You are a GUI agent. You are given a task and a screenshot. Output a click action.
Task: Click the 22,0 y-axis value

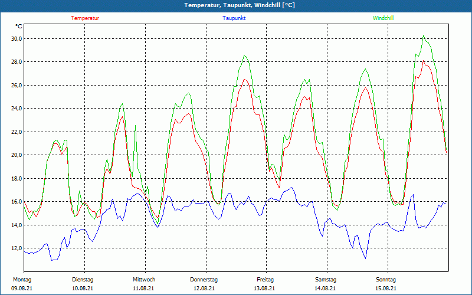(x=17, y=132)
